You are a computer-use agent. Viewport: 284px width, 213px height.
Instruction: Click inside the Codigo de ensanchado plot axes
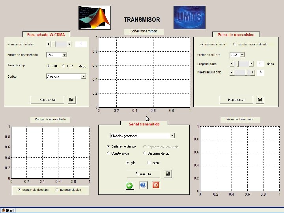point(50,153)
